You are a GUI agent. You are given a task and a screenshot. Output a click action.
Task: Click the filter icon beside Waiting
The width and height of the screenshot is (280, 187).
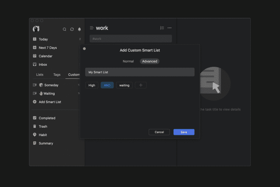[35, 93]
